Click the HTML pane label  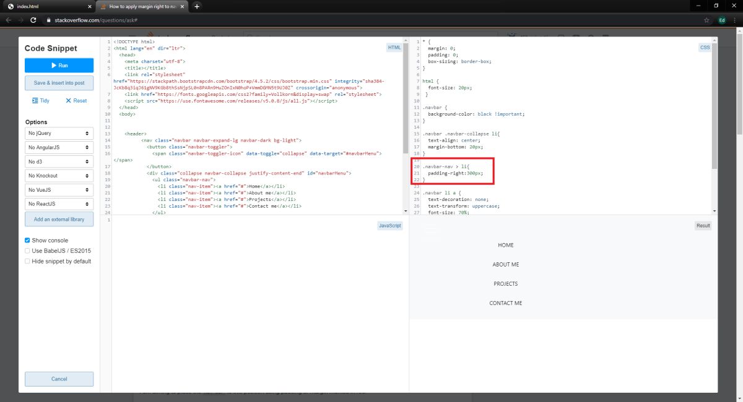pos(394,48)
